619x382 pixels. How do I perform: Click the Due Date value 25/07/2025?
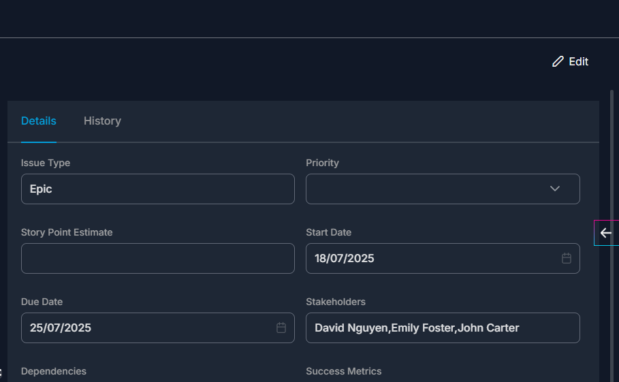tap(61, 328)
